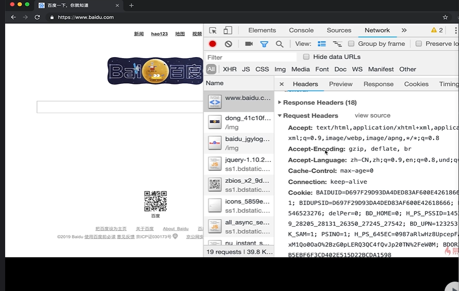459x291 pixels.
Task: Open the Elements panel tab
Action: 262,30
